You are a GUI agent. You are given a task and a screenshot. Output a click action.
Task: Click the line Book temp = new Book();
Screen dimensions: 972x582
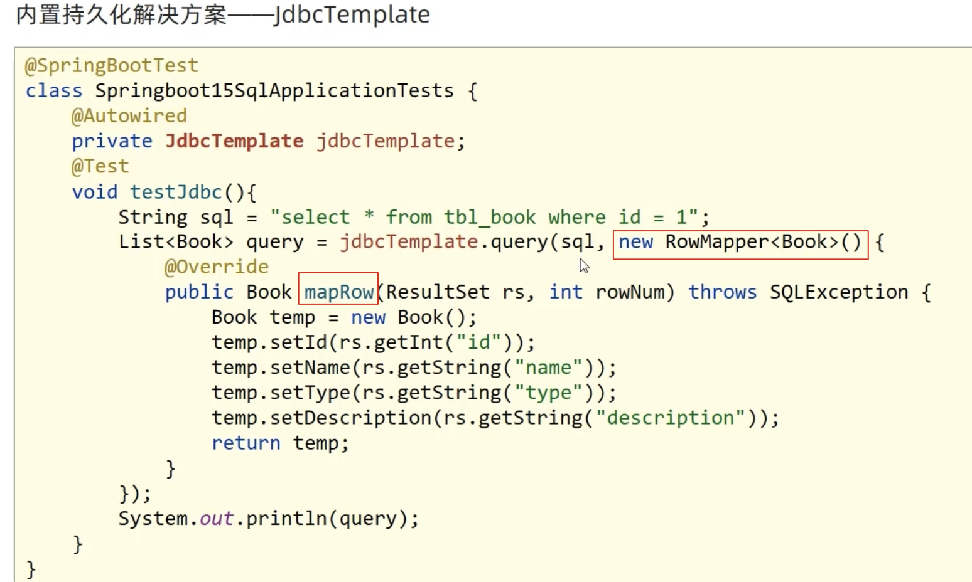[x=344, y=317]
